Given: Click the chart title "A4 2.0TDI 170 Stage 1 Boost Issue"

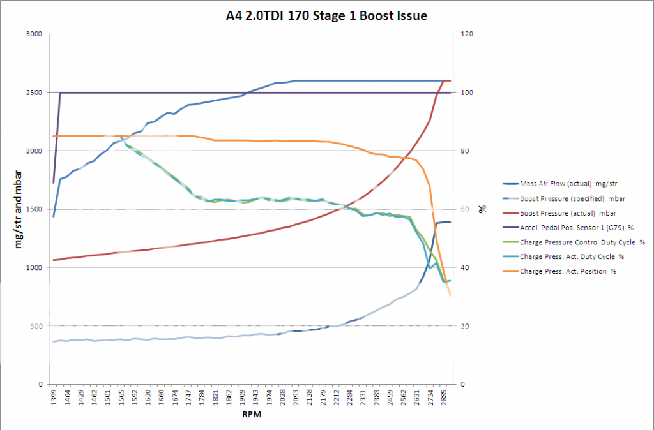Looking at the screenshot, I should [x=326, y=16].
